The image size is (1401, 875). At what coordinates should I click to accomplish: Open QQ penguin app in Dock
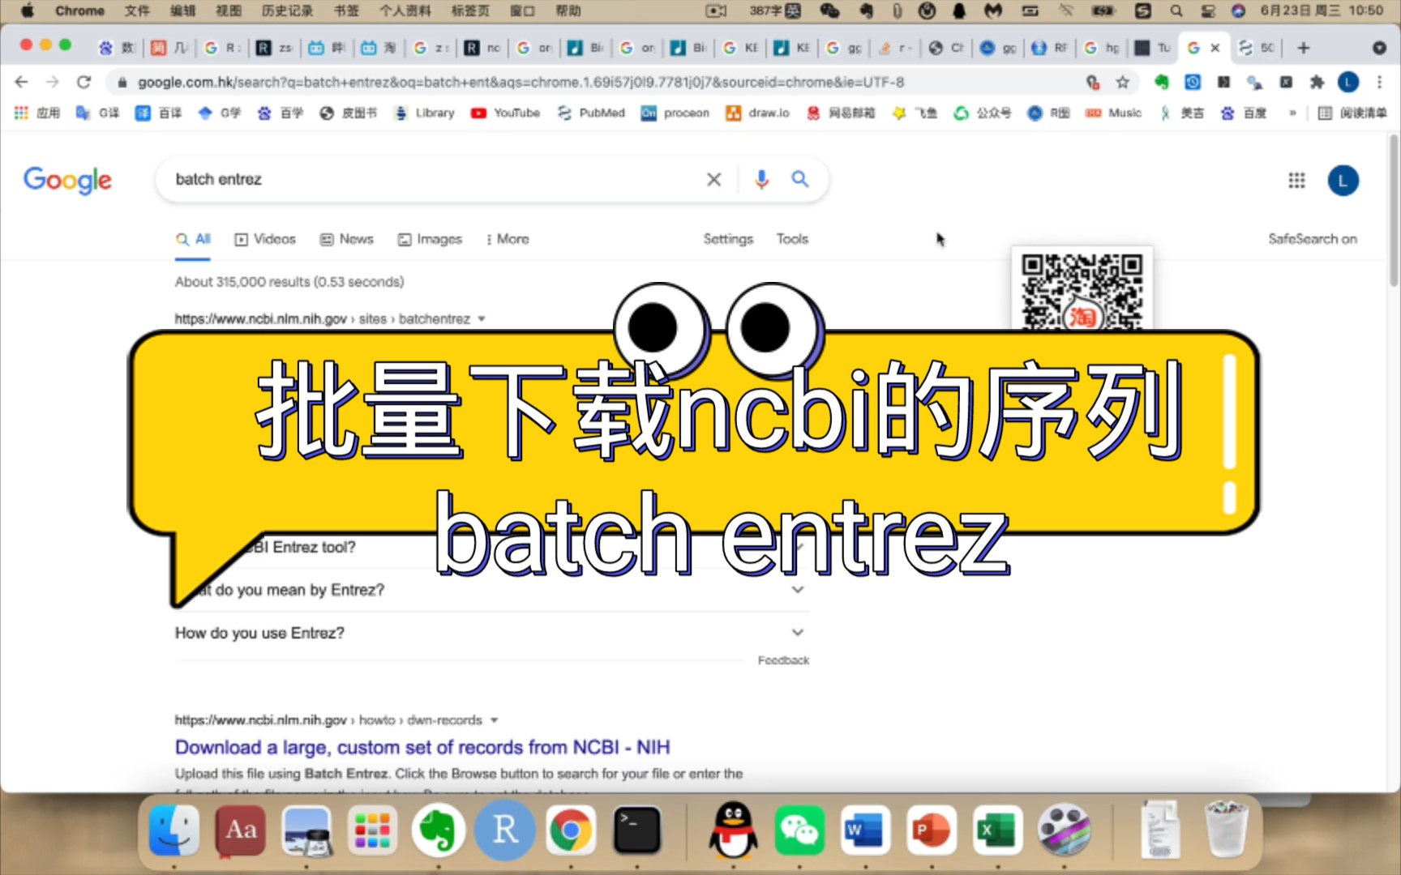(733, 830)
